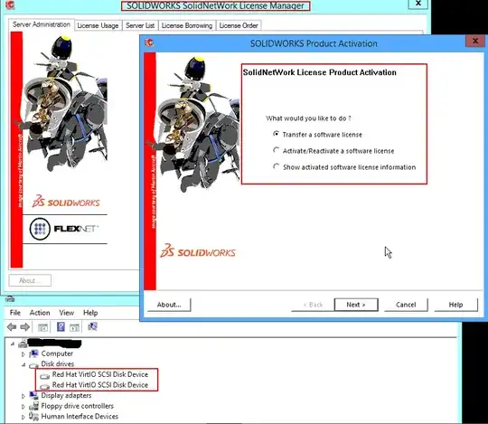
Task: Toggle the show/hide action pane toolbar icon
Action: (74, 327)
